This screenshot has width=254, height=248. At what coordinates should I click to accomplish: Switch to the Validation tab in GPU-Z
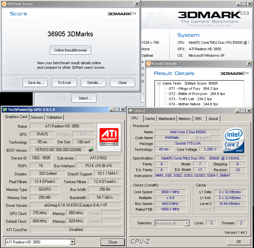point(54,117)
